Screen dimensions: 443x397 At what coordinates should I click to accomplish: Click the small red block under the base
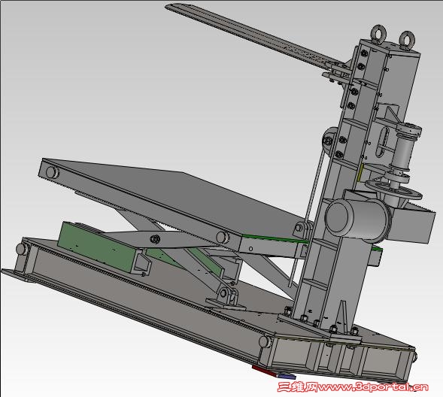click(265, 371)
